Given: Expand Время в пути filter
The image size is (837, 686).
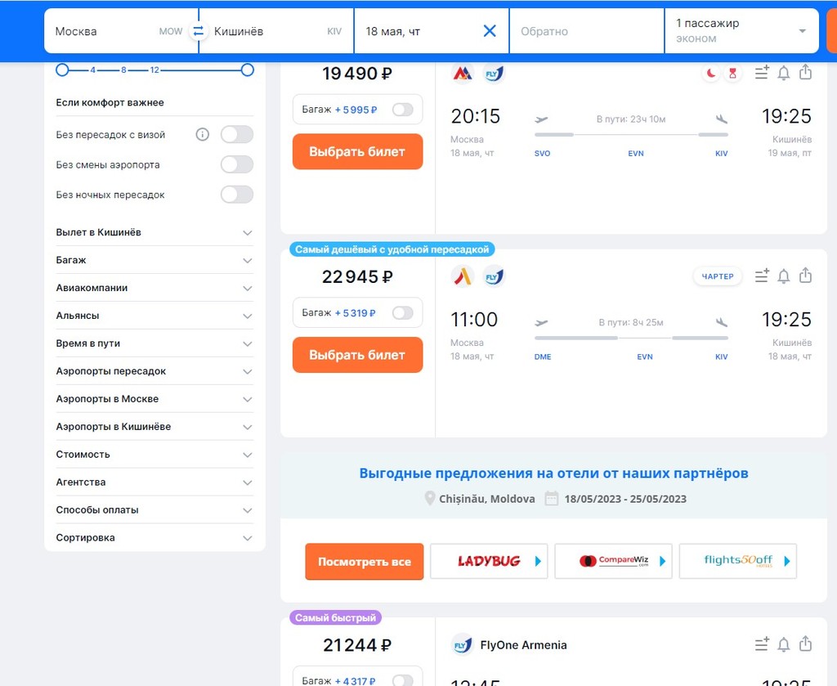Looking at the screenshot, I should [x=154, y=343].
